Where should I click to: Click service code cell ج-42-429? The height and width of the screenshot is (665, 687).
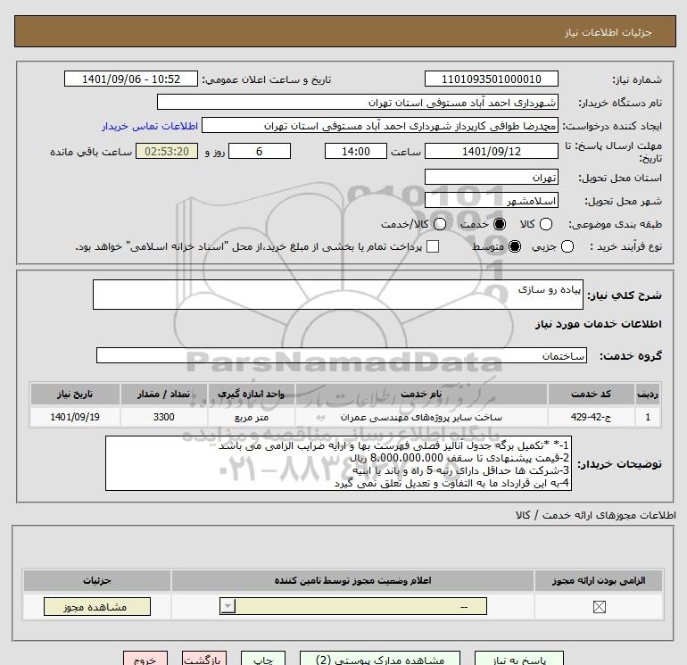591,417
